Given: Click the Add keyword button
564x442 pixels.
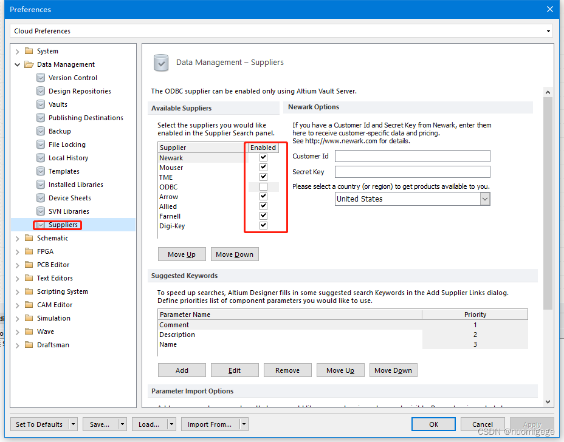Looking at the screenshot, I should coord(182,370).
